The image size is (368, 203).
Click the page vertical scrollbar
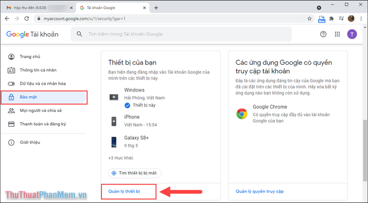[x=364, y=150]
